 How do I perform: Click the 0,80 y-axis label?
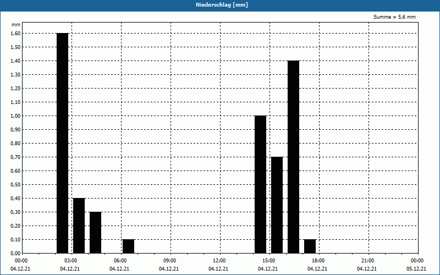tap(15, 143)
